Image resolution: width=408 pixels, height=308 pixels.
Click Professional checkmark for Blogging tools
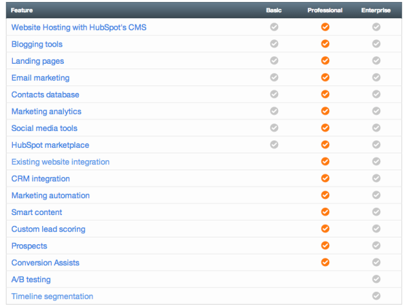[325, 43]
